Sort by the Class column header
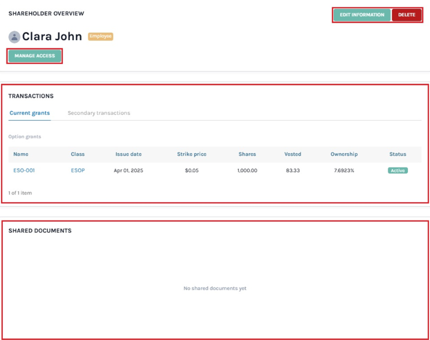Screen dimensions: 430x340 pos(78,154)
